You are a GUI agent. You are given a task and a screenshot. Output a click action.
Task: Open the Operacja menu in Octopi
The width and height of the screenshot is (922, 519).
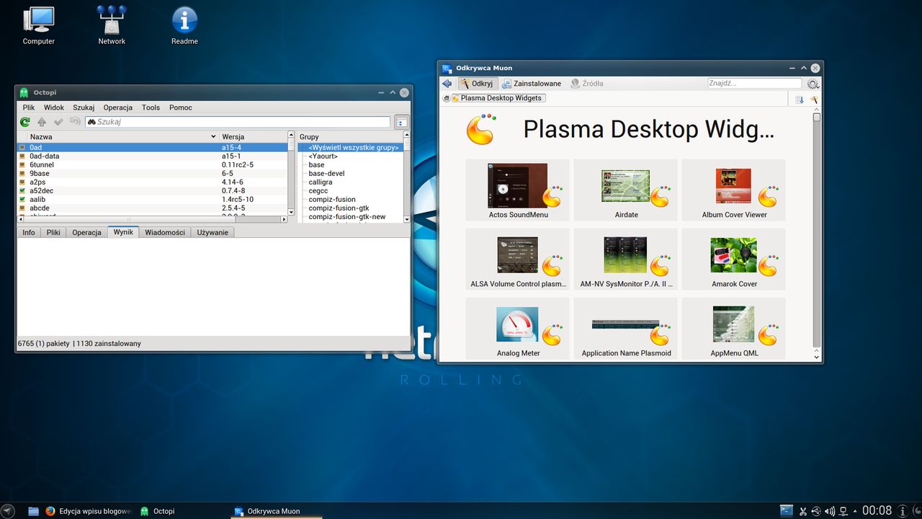pyautogui.click(x=117, y=107)
